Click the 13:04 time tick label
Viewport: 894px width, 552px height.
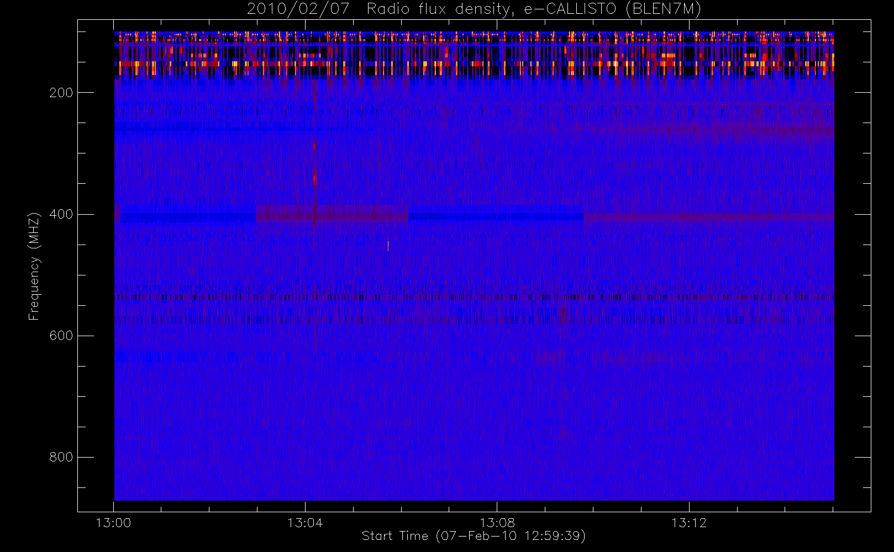pyautogui.click(x=305, y=523)
